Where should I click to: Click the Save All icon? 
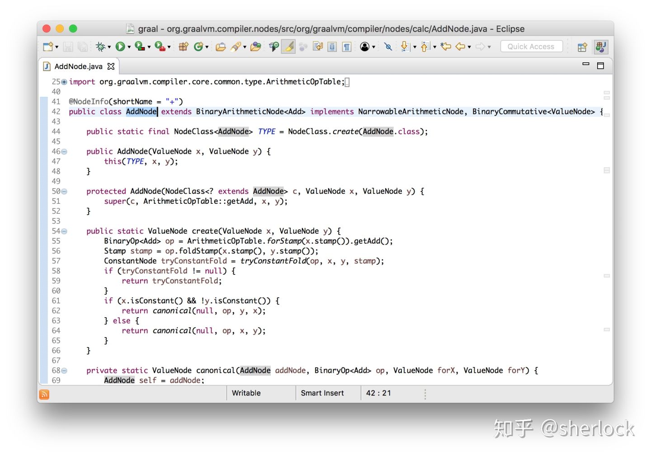[82, 47]
